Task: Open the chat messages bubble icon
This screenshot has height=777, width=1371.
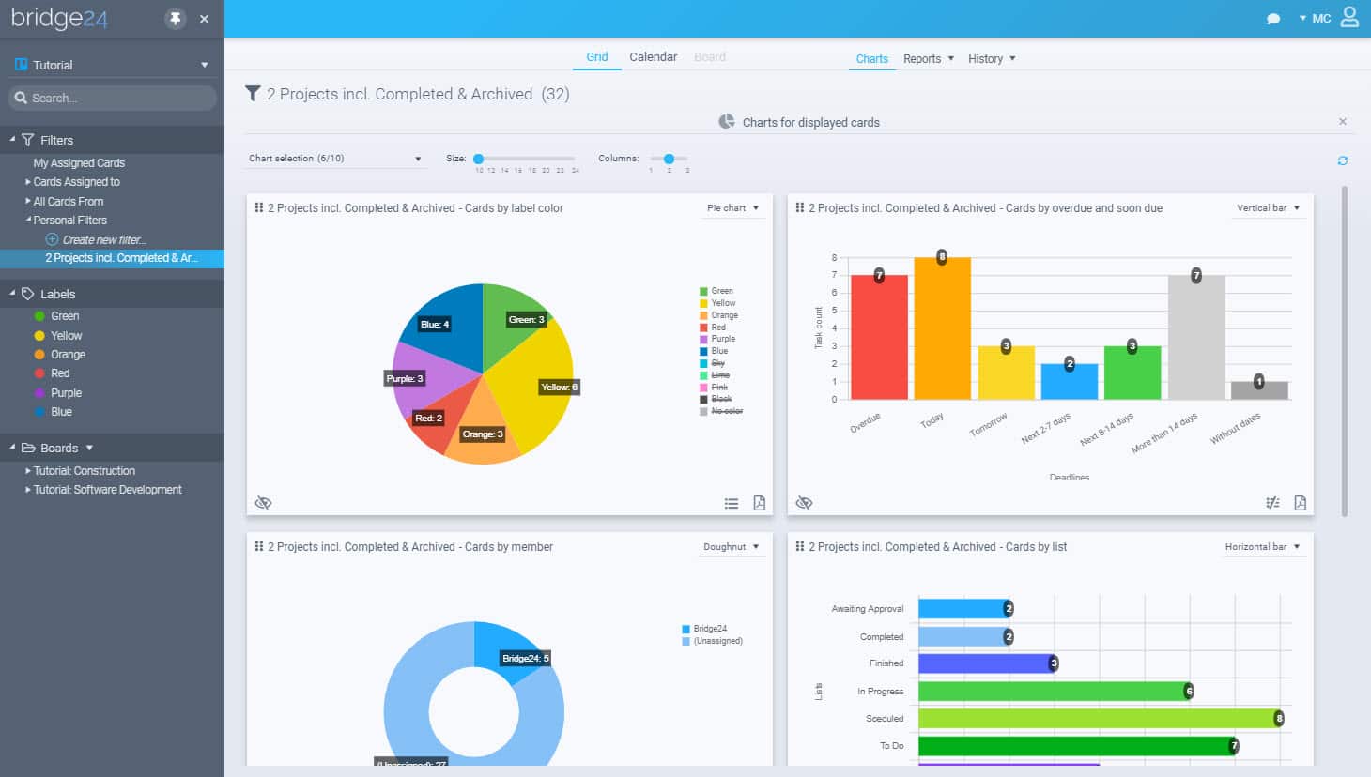Action: pos(1273,19)
